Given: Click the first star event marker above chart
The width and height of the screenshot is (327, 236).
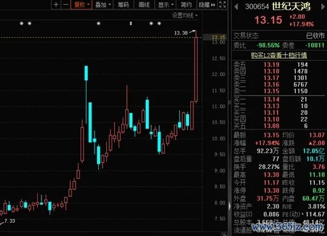Looking at the screenshot, I should click(21, 24).
